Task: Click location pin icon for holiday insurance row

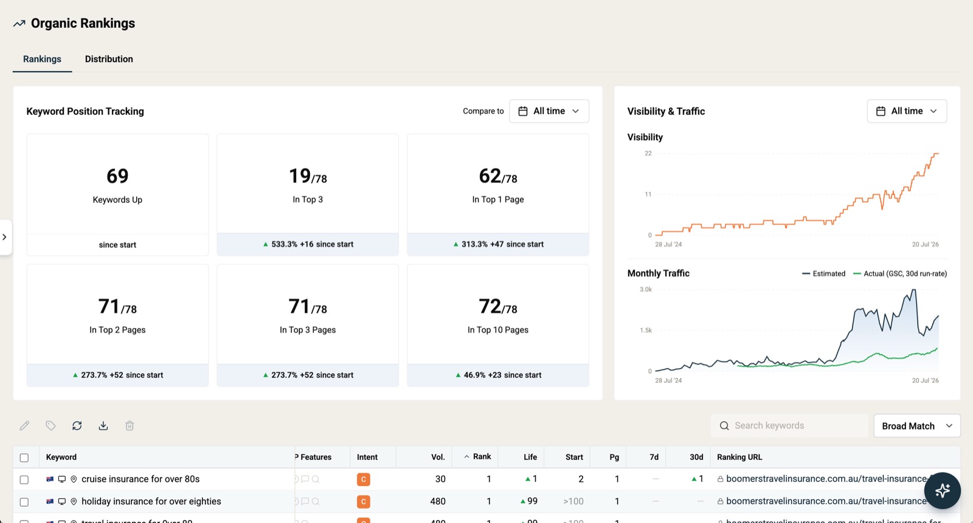Action: tap(74, 502)
